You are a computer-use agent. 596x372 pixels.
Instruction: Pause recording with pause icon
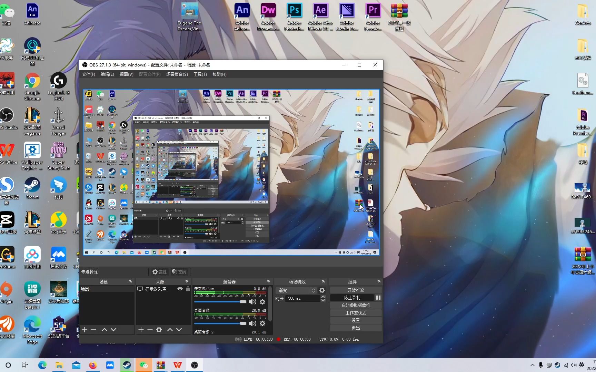coord(378,298)
